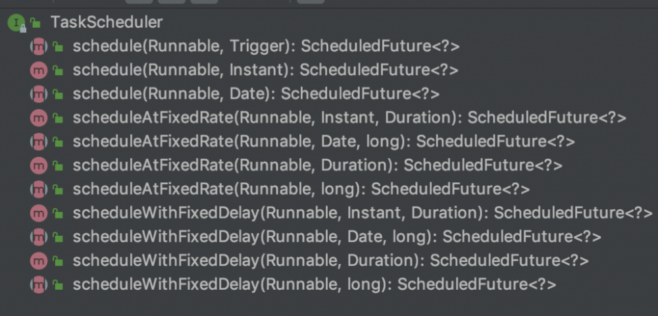658x316 pixels.
Task: Click green lock icon of scheduleAtFixedRate(Runnable, Duration)
Action: tap(59, 165)
